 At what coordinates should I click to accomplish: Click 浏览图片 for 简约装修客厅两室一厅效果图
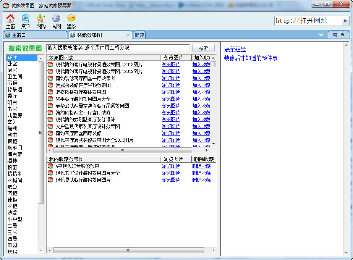(171, 78)
